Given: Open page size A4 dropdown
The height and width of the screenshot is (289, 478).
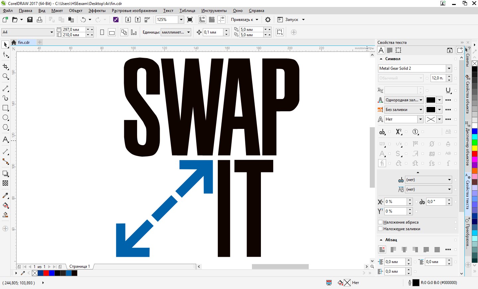Looking at the screenshot, I should (x=52, y=32).
